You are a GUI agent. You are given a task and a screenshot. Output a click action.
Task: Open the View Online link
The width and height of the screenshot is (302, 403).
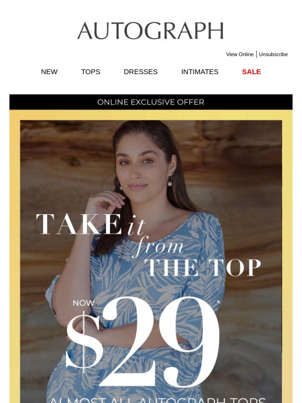coord(240,54)
